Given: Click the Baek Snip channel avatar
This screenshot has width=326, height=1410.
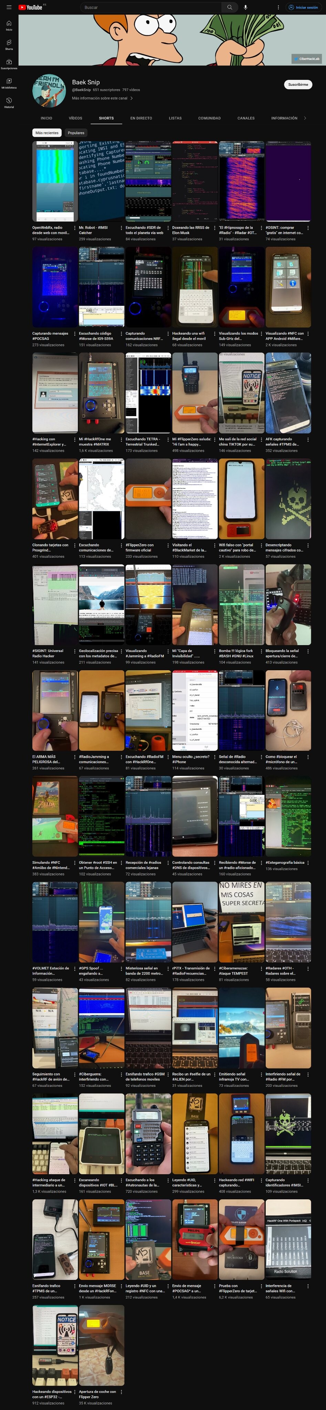Looking at the screenshot, I should coord(49,90).
